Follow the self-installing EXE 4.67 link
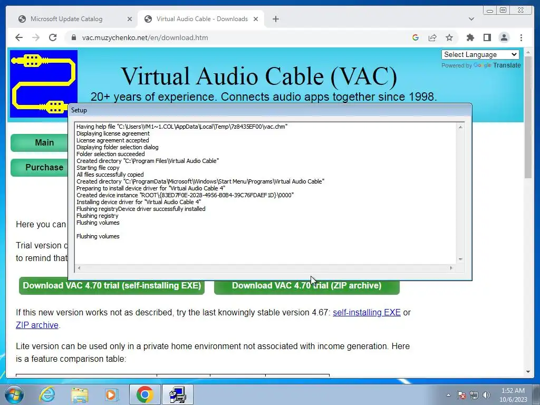The image size is (540, 405). coord(367,312)
